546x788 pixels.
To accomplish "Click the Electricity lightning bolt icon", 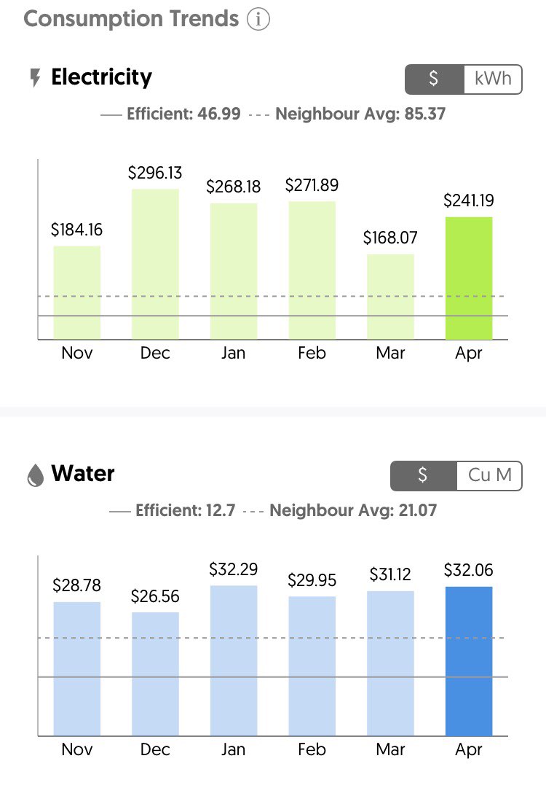I will (x=34, y=78).
